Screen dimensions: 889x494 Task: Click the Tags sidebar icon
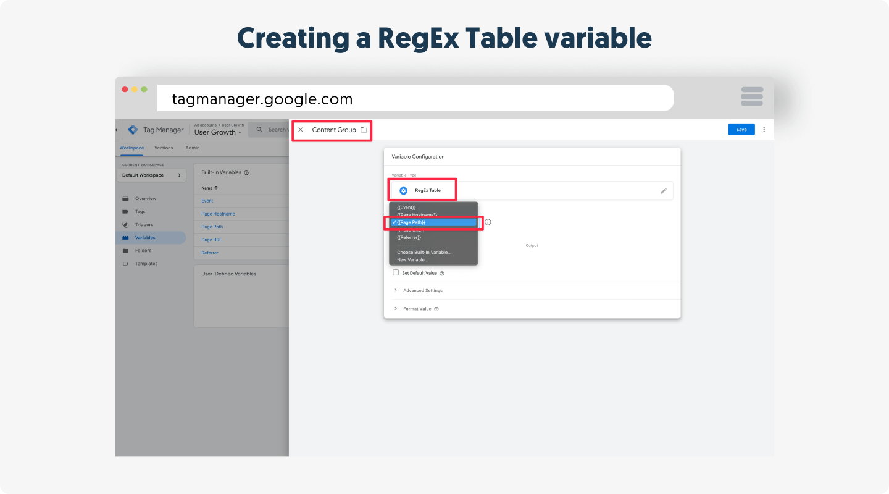click(x=125, y=212)
